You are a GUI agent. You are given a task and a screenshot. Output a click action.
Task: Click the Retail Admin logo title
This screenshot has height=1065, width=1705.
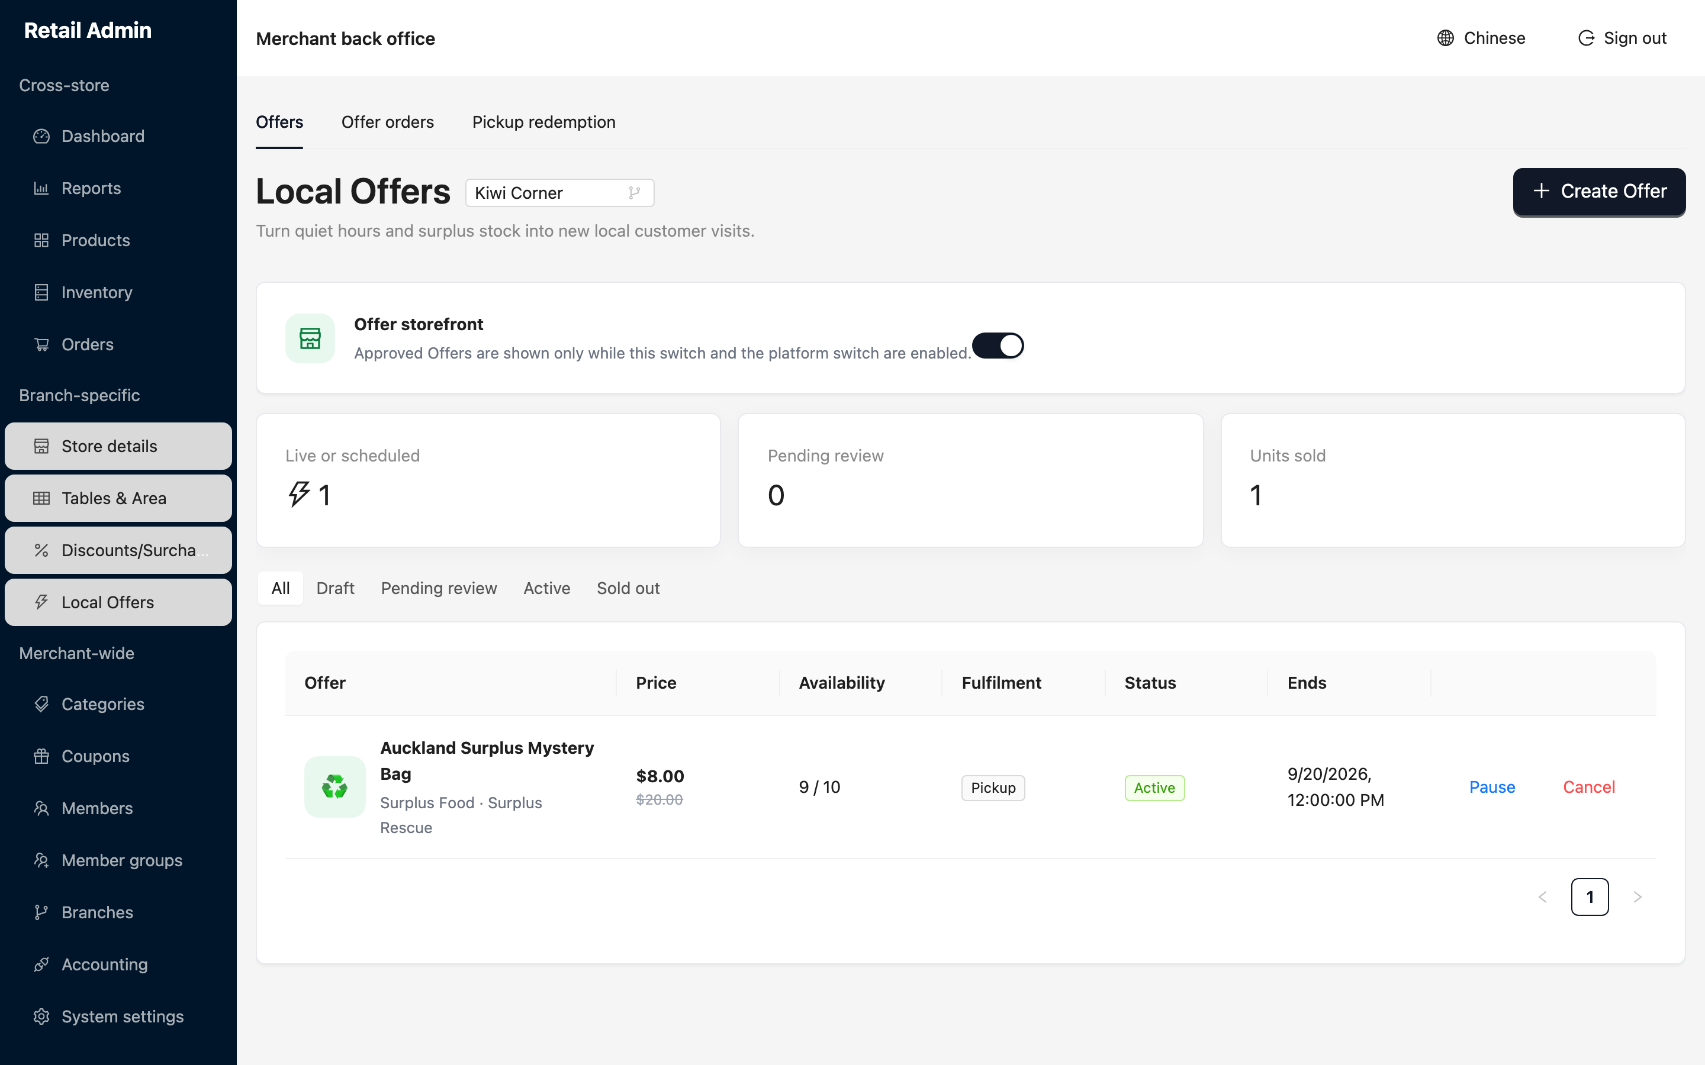pyautogui.click(x=88, y=30)
